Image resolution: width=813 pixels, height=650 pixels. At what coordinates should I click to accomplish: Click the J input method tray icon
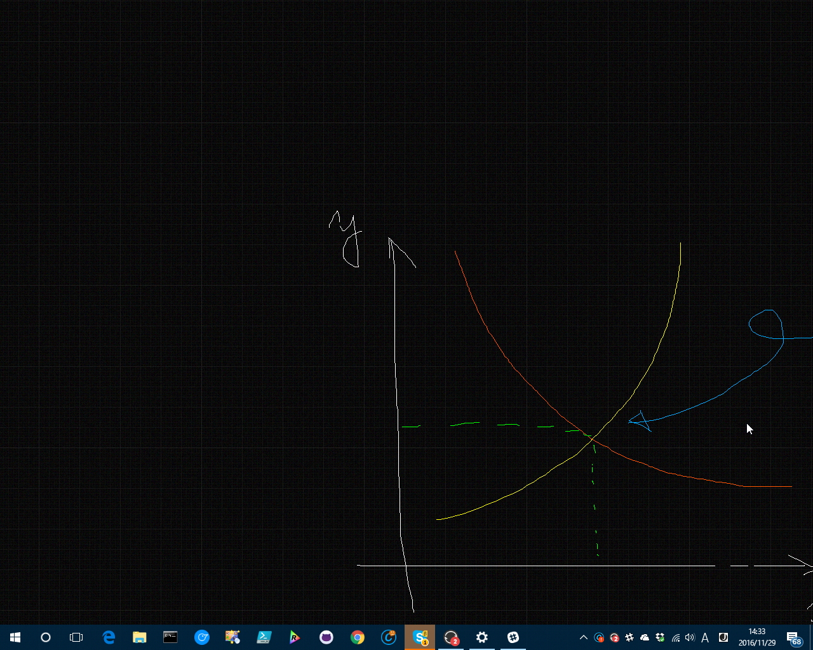click(723, 637)
